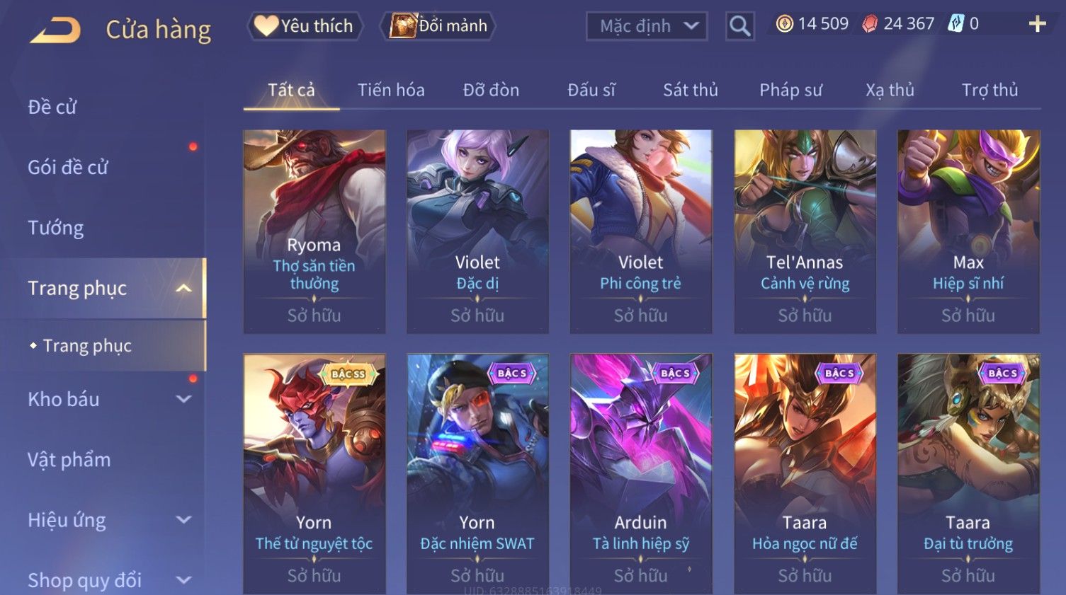Screen dimensions: 1066x595
Task: Tap the golden back arrow icon
Action: click(55, 30)
